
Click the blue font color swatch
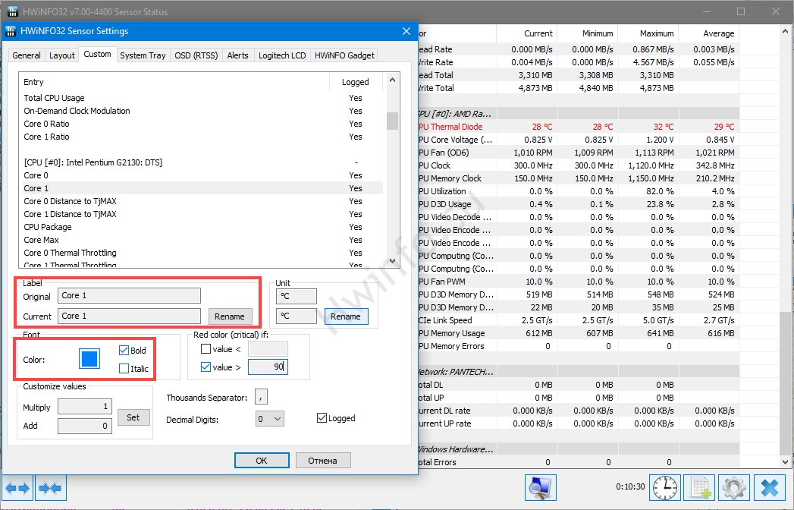tap(89, 359)
